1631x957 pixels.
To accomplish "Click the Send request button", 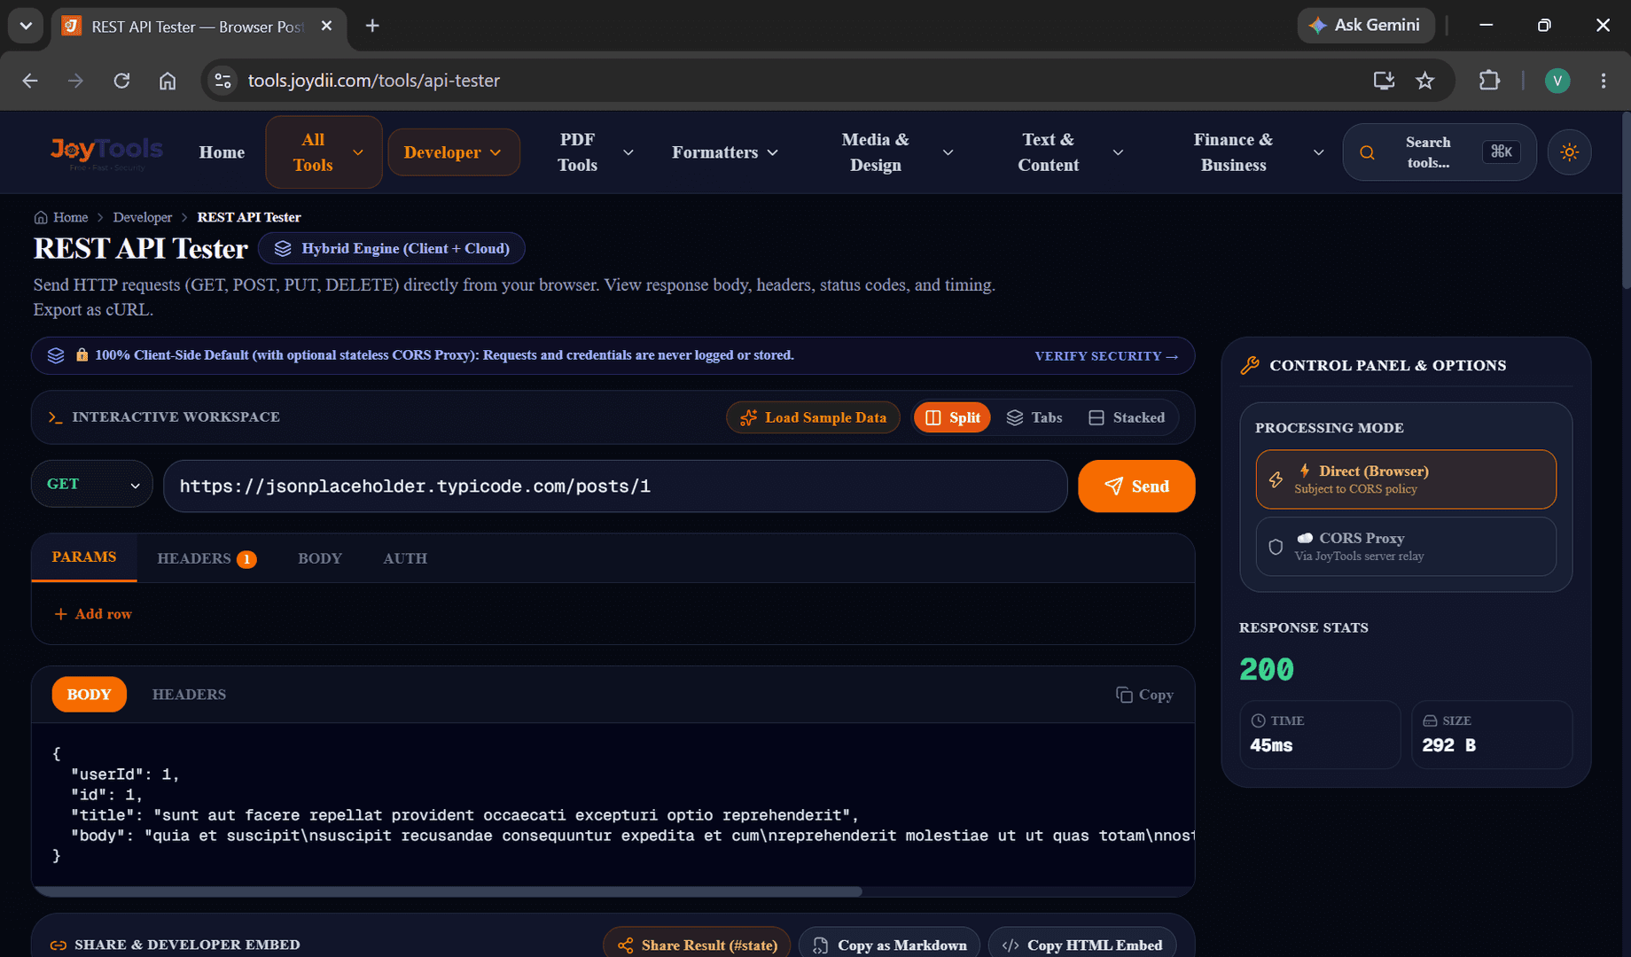I will 1136,486.
